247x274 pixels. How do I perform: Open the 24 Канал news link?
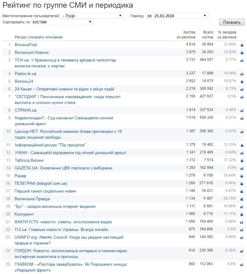point(65,89)
